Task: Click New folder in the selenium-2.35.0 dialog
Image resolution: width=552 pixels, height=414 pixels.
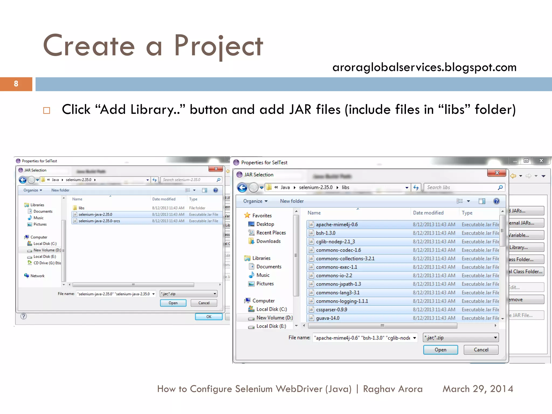Action: coord(60,190)
